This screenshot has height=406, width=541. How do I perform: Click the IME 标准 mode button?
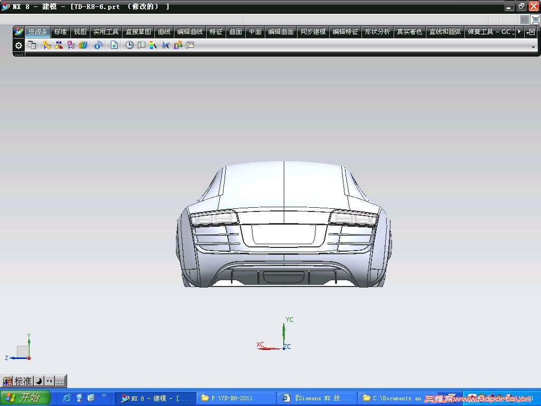tap(23, 381)
